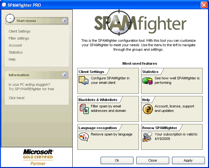Screen dimensions: 209x168
Task: Click the SPAMfighter logo banner
Action: pos(140,23)
